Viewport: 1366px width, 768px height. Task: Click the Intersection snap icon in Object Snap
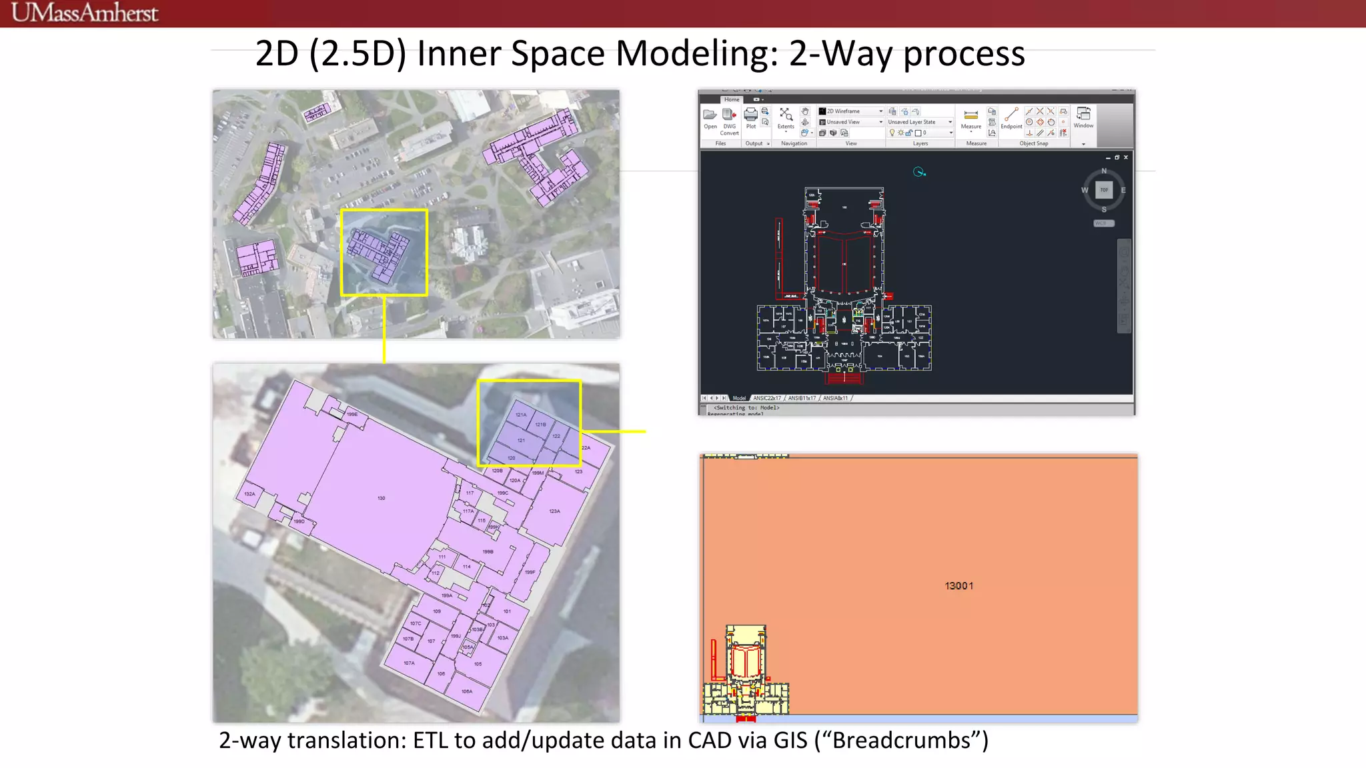(x=1040, y=111)
